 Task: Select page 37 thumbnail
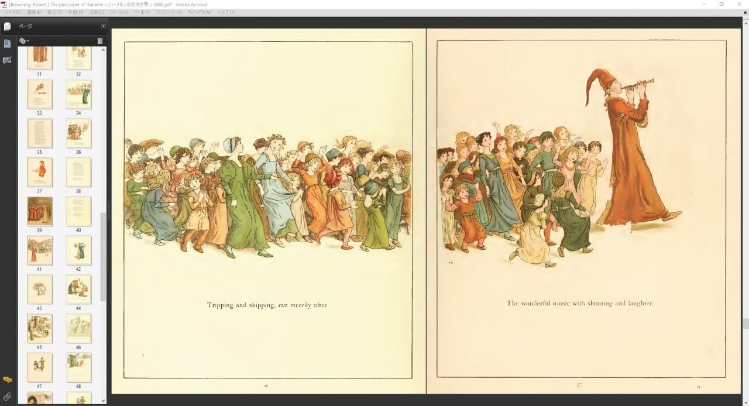(x=40, y=172)
